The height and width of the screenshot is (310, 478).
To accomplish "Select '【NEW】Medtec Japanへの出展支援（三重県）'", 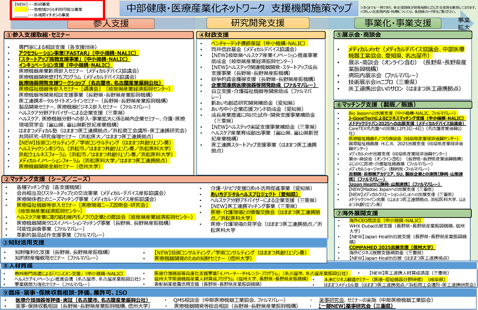I will coord(391,190).
